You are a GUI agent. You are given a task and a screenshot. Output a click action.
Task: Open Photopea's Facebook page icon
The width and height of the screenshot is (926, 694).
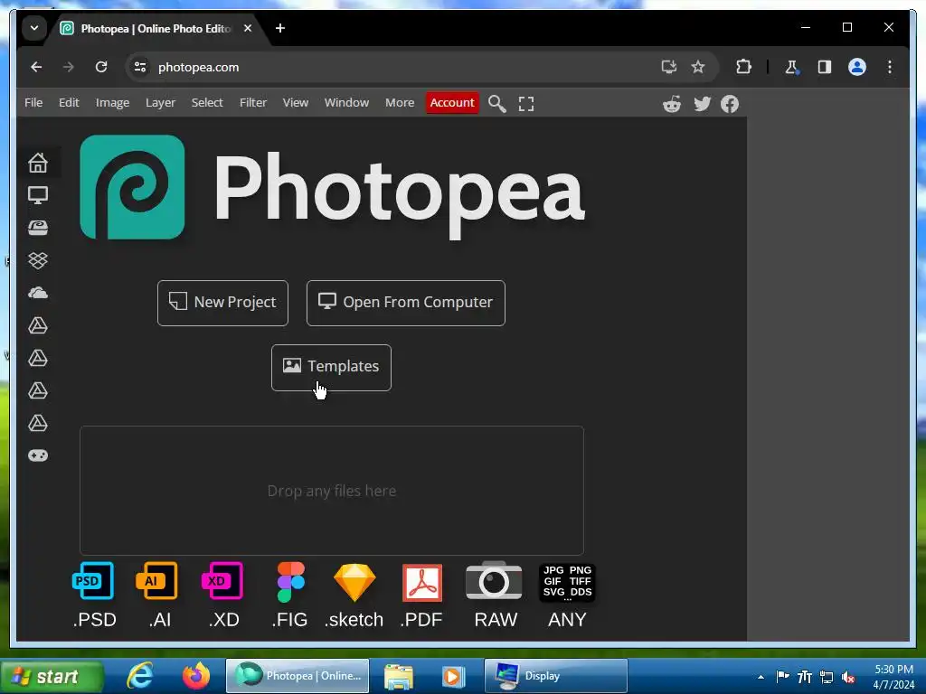pyautogui.click(x=730, y=104)
